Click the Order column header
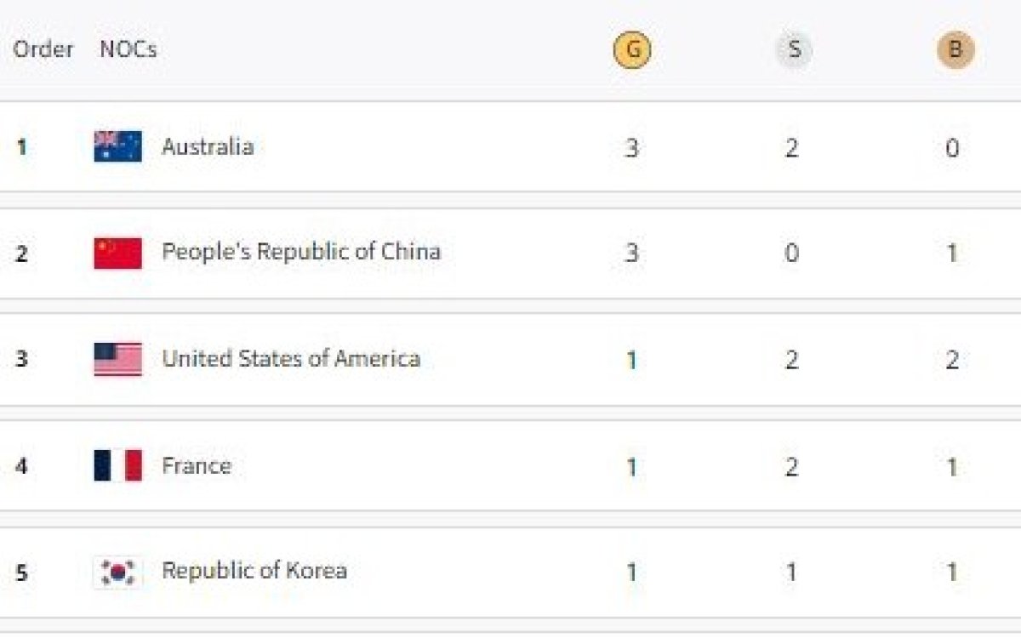The height and width of the screenshot is (638, 1021). point(43,49)
